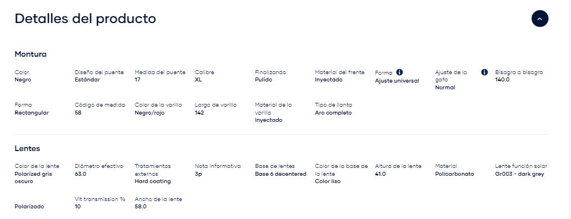This screenshot has height=219, width=571.
Task: Select the Policarbonato material value
Action: tap(454, 174)
